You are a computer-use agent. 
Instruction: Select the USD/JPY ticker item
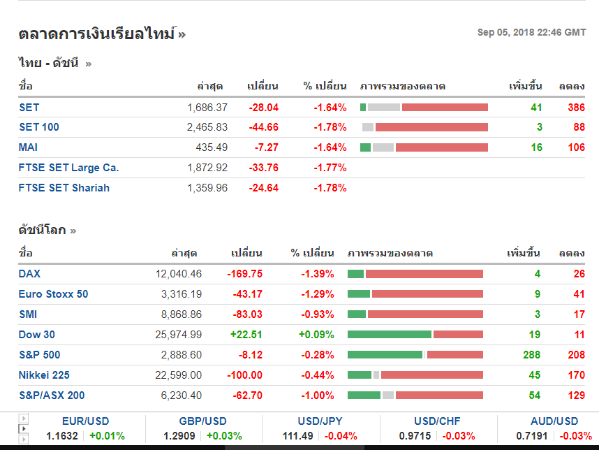[x=321, y=421]
